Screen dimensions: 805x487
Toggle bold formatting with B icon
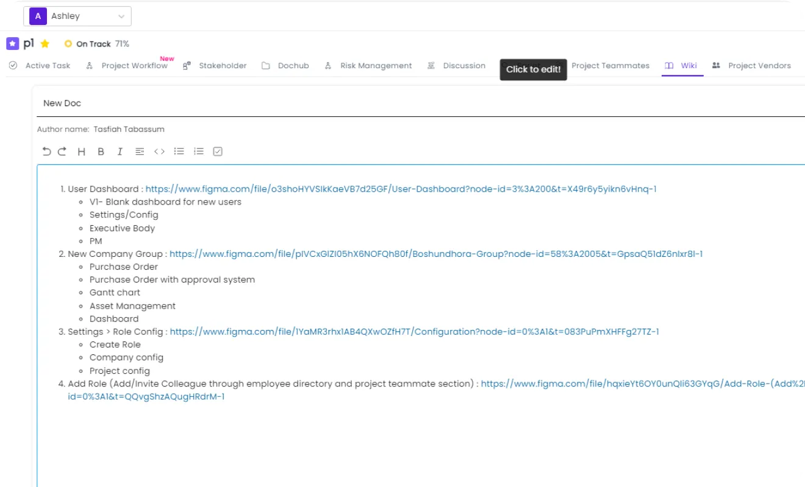(x=101, y=152)
